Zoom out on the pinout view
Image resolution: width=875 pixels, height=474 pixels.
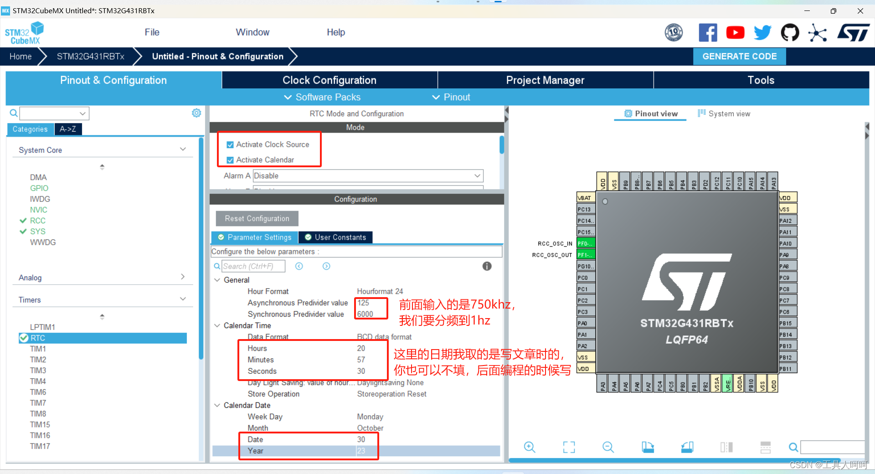608,447
